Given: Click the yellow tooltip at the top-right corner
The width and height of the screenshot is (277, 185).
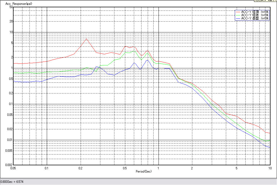Looking at the screenshot, I should tap(265, 1).
